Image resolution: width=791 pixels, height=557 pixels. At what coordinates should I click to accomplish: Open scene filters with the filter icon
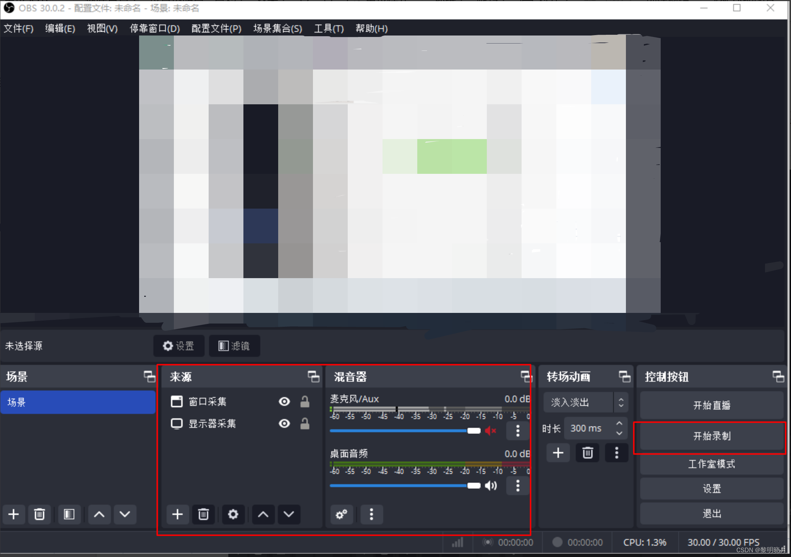(x=69, y=514)
